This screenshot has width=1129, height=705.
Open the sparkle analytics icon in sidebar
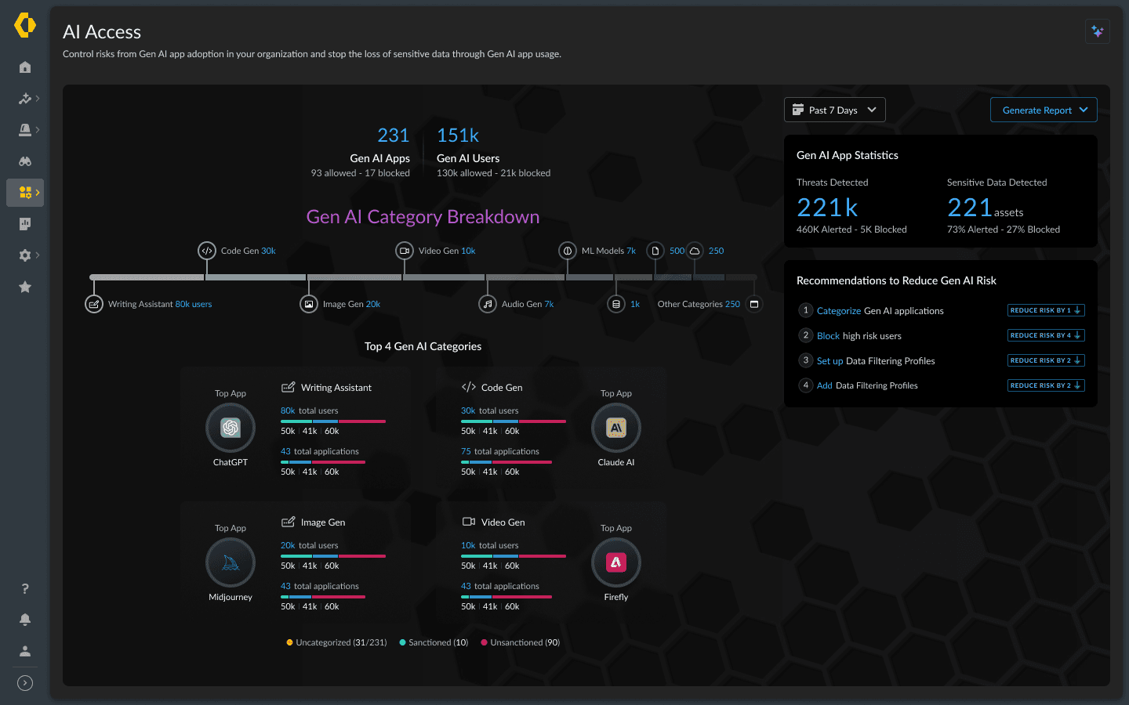pyautogui.click(x=25, y=99)
